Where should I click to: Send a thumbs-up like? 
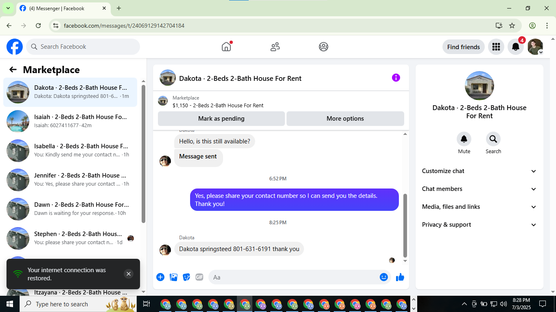(400, 277)
